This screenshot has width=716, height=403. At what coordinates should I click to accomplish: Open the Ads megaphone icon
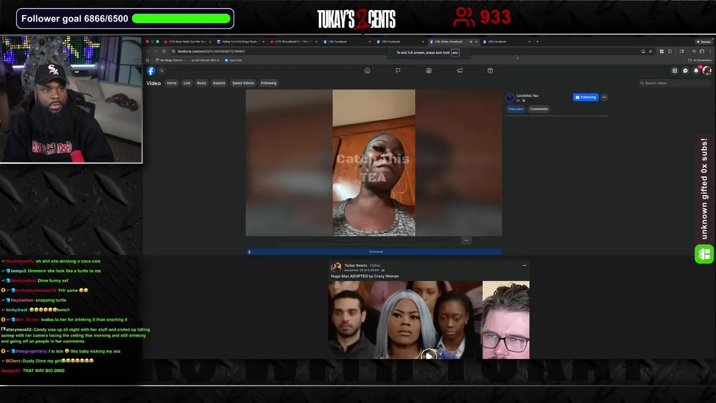click(459, 71)
